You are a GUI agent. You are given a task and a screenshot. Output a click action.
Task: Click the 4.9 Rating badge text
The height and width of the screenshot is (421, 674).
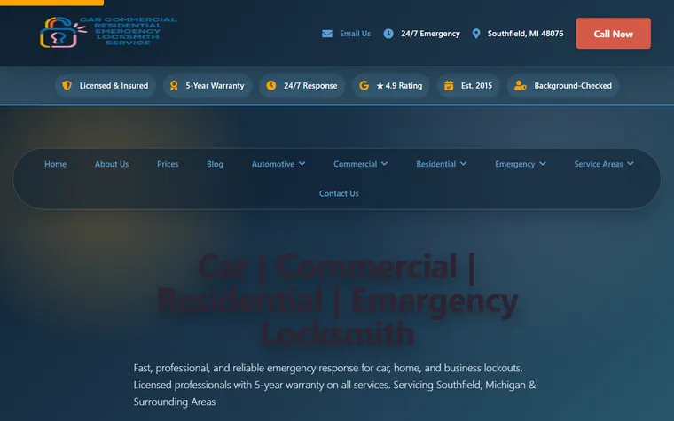399,85
